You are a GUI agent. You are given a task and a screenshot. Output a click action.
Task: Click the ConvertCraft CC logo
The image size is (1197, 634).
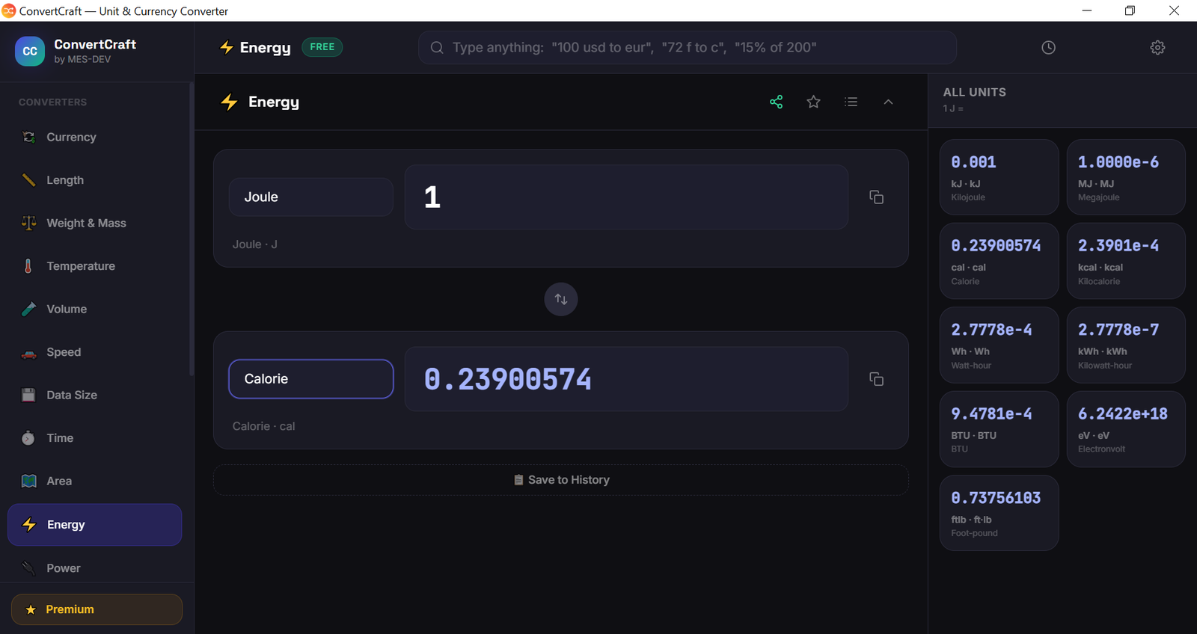point(30,52)
